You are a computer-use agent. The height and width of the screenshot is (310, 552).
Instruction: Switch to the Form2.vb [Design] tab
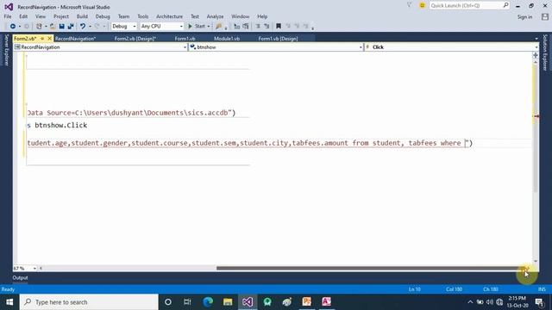click(x=135, y=39)
